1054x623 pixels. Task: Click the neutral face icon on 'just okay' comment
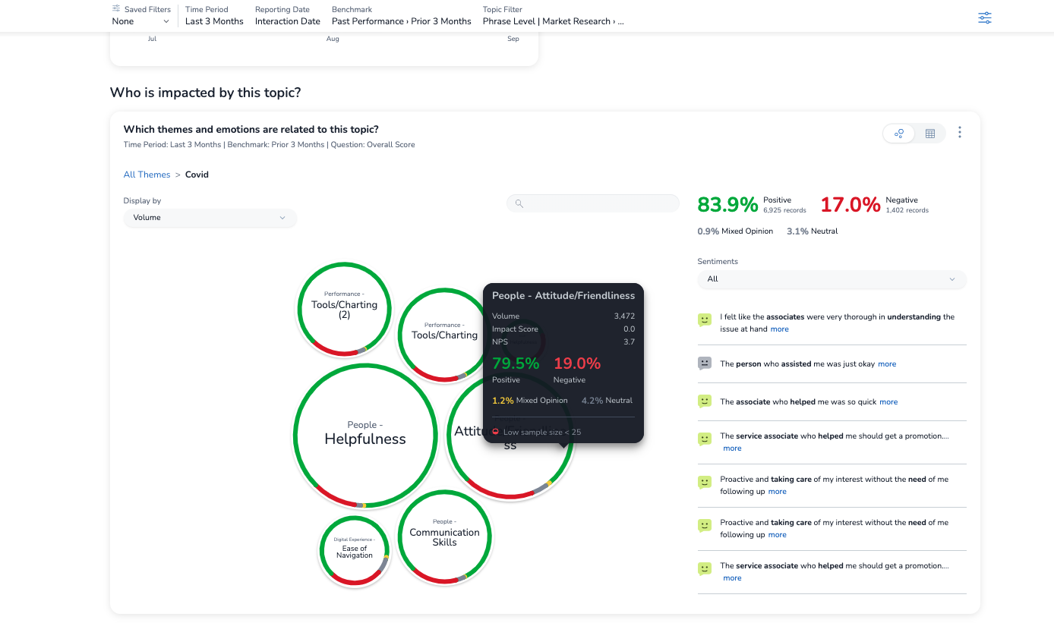(x=705, y=363)
